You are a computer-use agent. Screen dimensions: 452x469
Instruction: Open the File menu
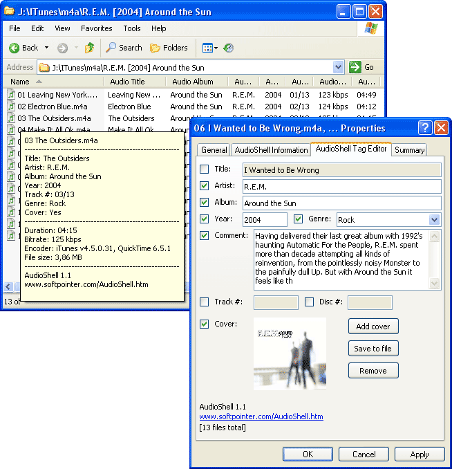pos(15,28)
